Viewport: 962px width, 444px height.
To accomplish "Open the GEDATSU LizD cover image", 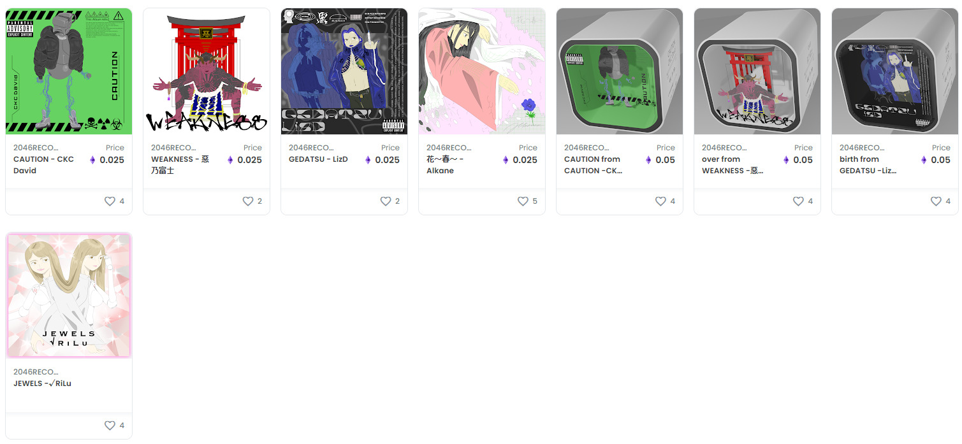I will click(x=344, y=71).
